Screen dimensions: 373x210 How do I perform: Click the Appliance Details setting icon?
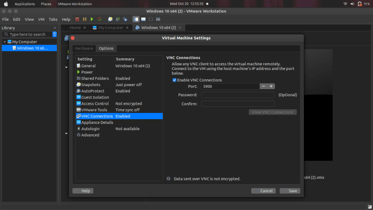tap(78, 122)
